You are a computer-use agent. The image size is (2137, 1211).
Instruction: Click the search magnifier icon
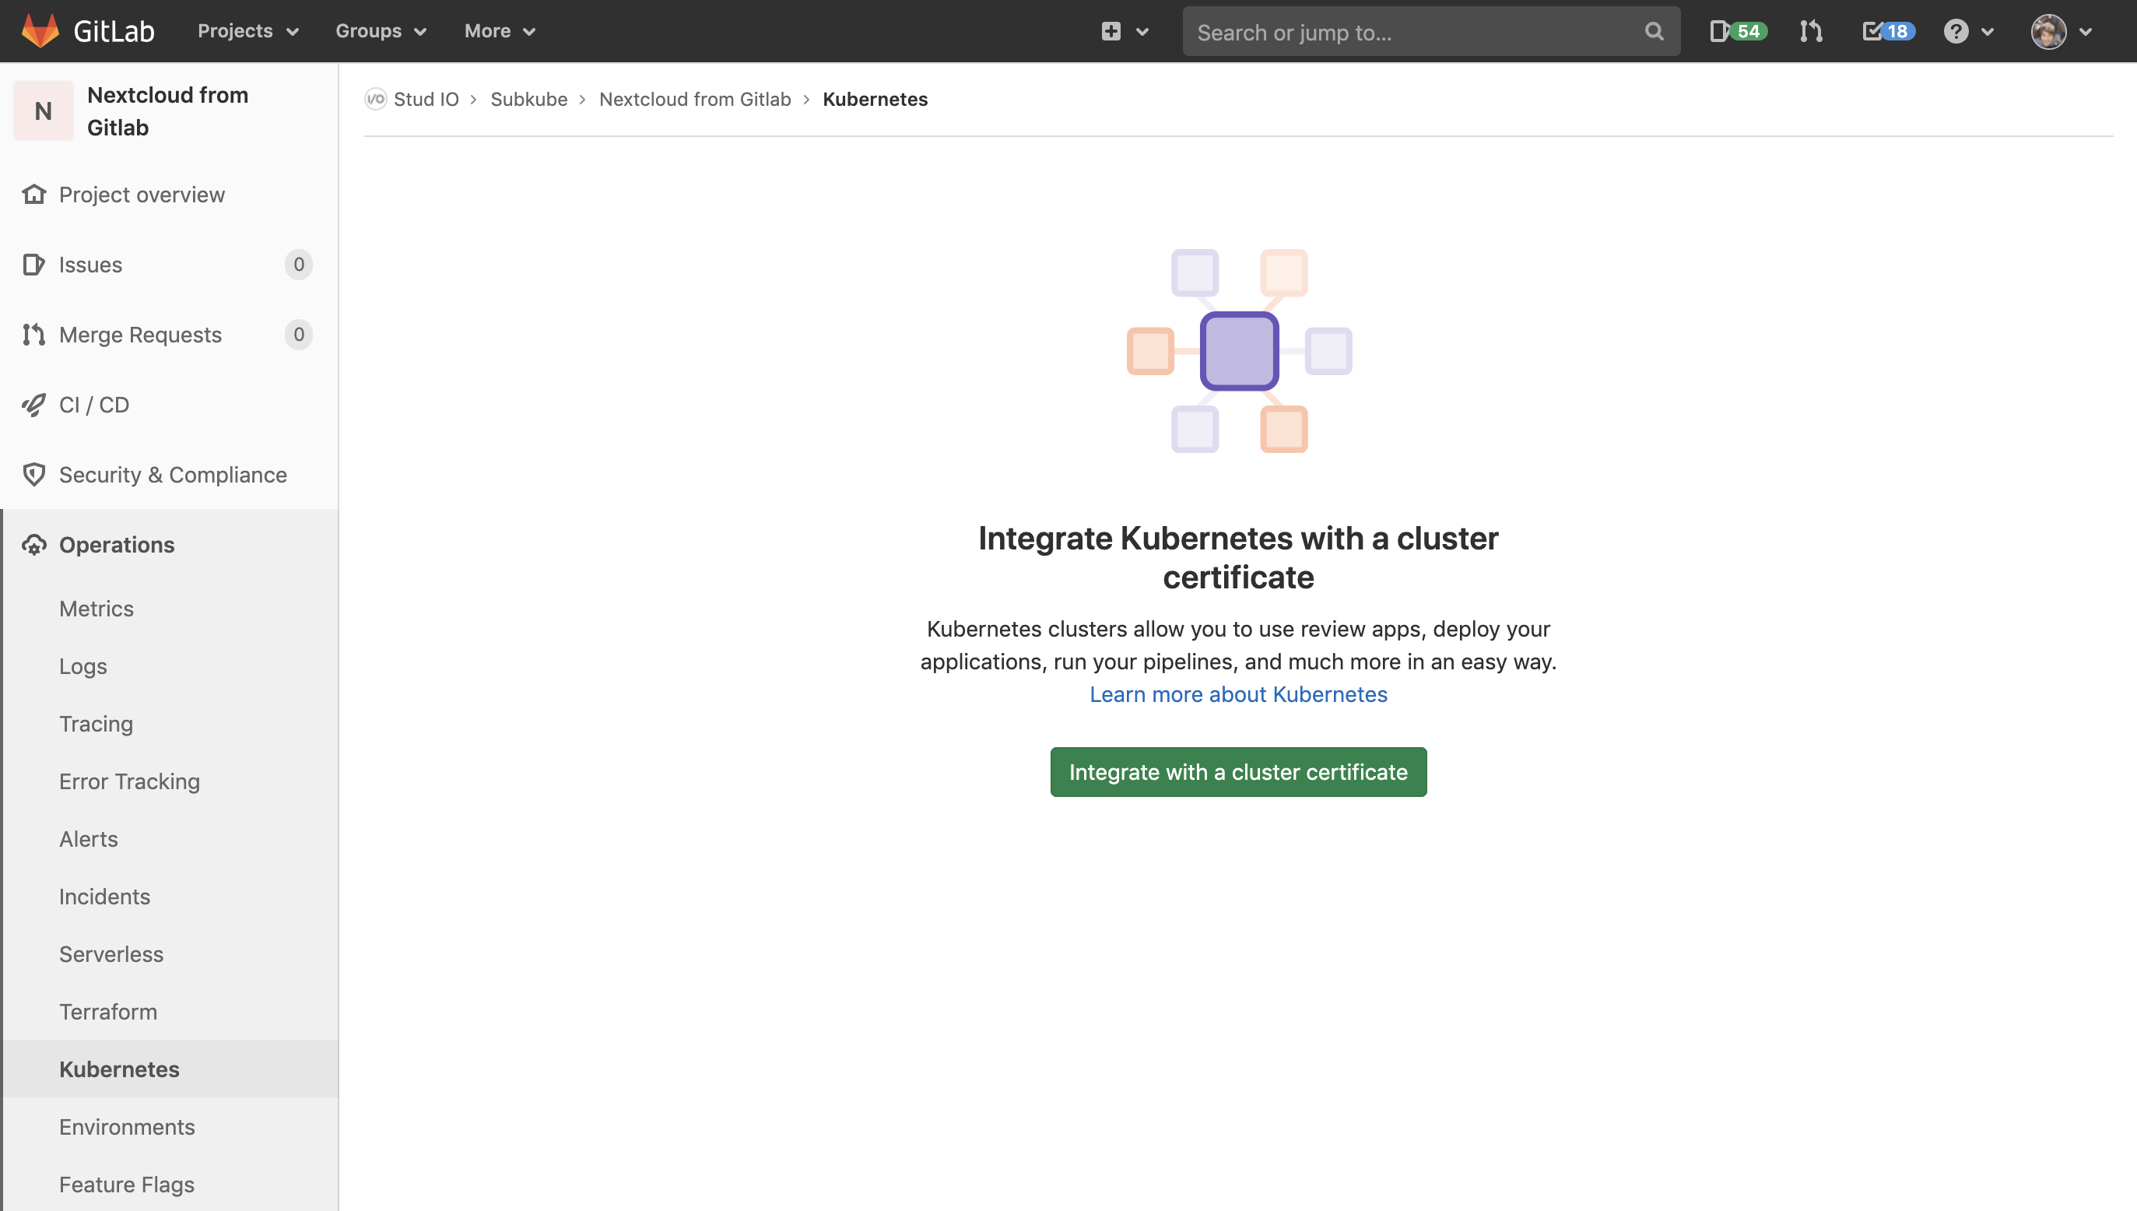1654,32
